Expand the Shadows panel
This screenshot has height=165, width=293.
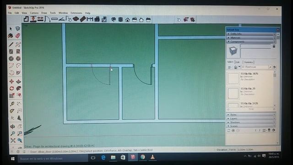pyautogui.click(x=251, y=122)
